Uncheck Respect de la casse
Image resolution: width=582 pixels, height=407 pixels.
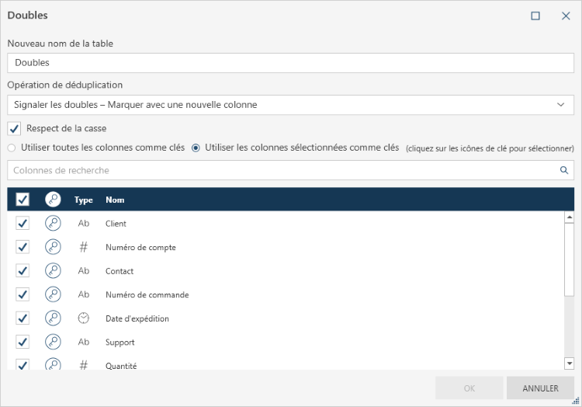click(14, 128)
